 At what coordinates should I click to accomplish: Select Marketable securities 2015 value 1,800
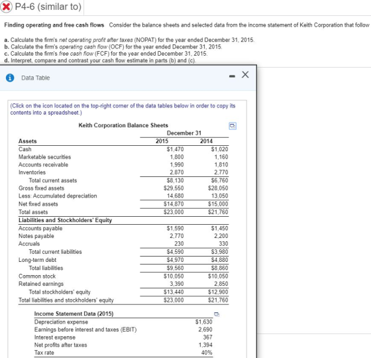point(177,157)
